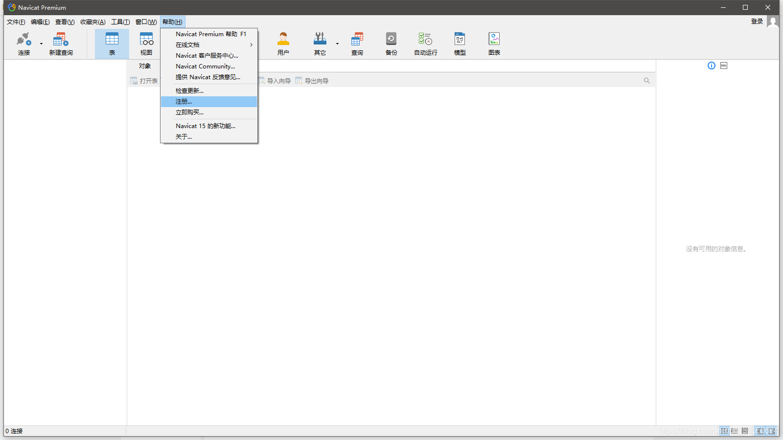The width and height of the screenshot is (783, 440).
Task: Open the 收藏夹(A) menu
Action: [93, 22]
